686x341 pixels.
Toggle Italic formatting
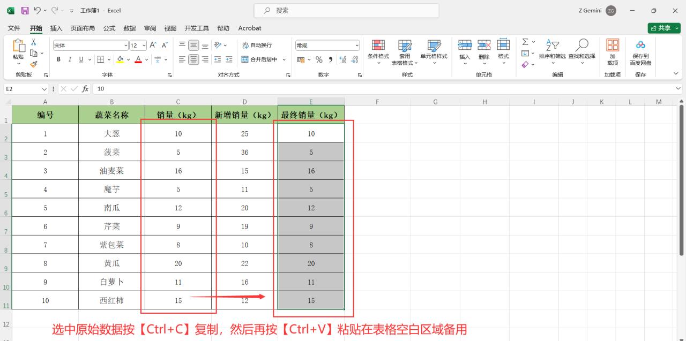click(70, 59)
